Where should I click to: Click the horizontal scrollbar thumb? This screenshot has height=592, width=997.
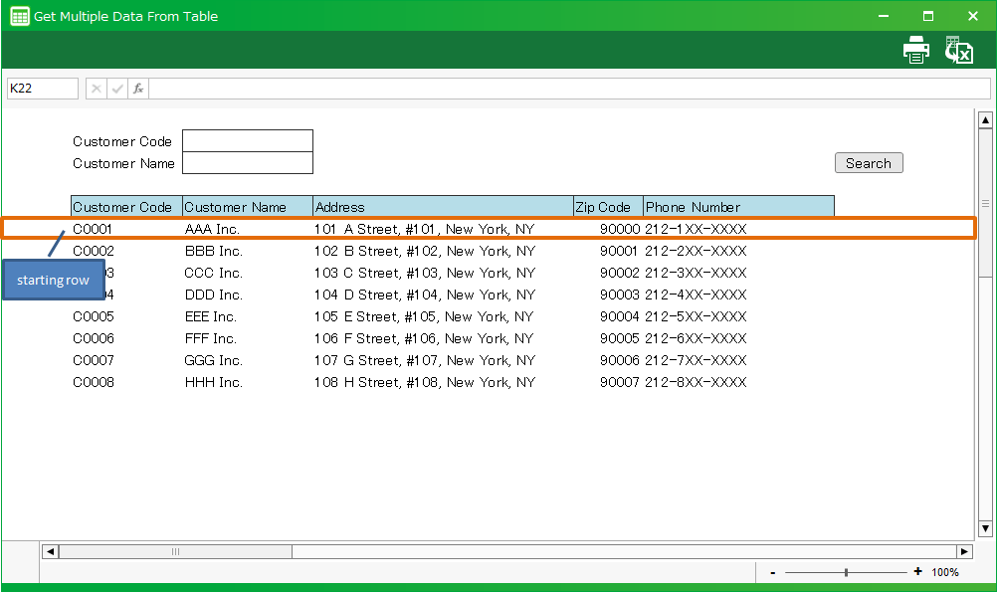pyautogui.click(x=175, y=551)
